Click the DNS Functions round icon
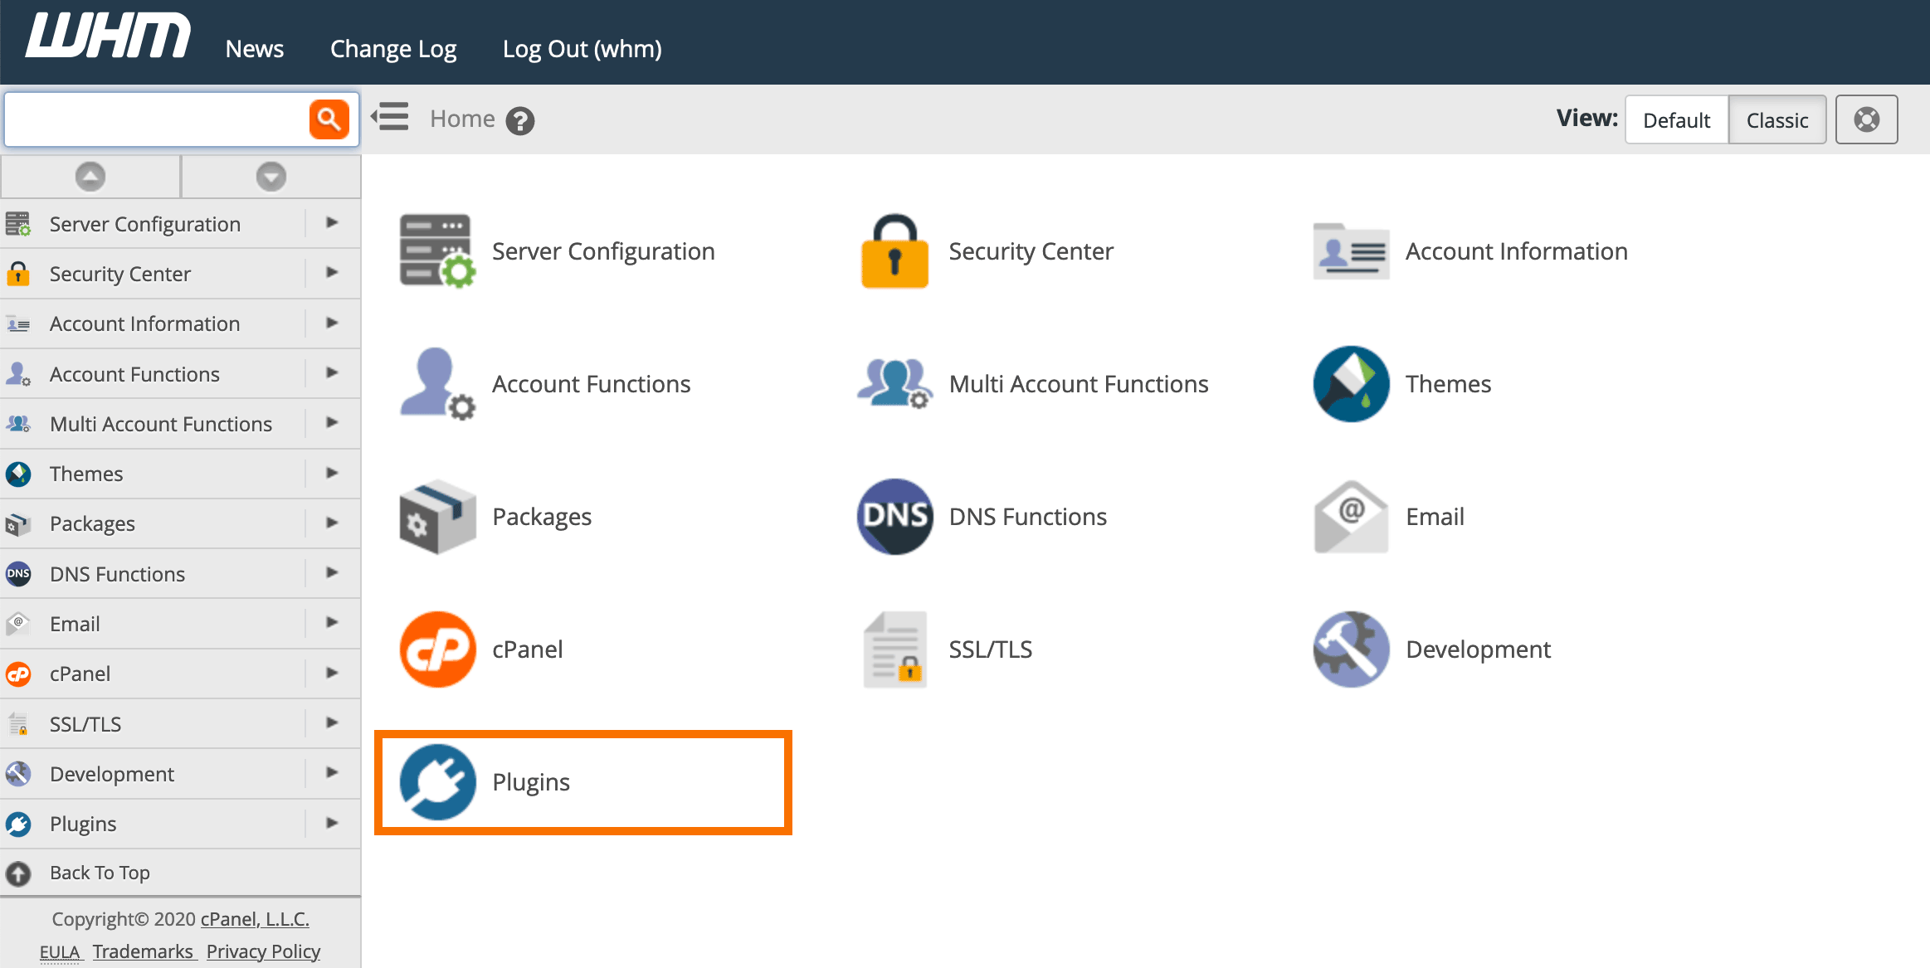 click(x=894, y=516)
